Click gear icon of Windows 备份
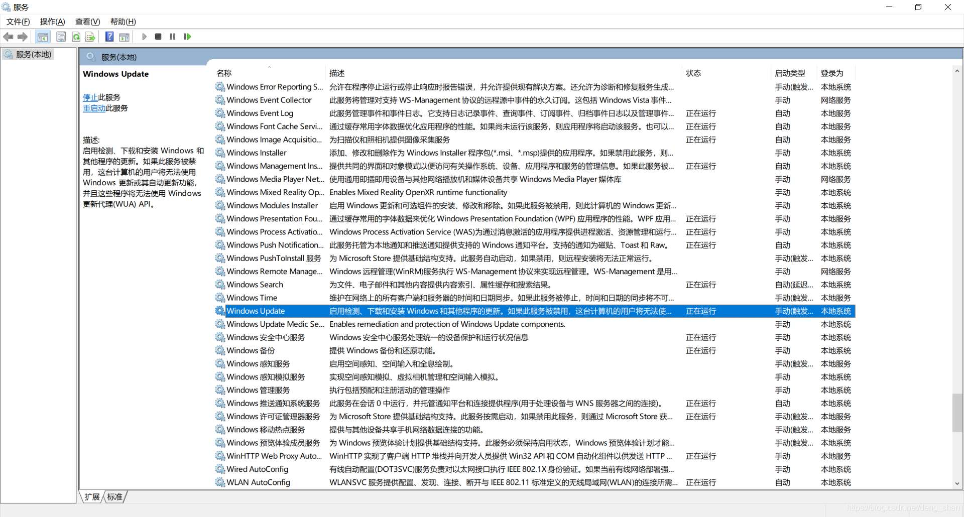This screenshot has height=517, width=964. [220, 350]
